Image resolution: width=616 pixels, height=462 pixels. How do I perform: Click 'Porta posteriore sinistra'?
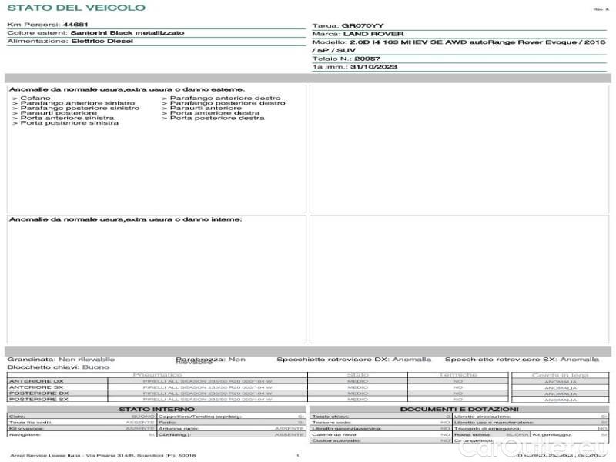[x=69, y=122]
